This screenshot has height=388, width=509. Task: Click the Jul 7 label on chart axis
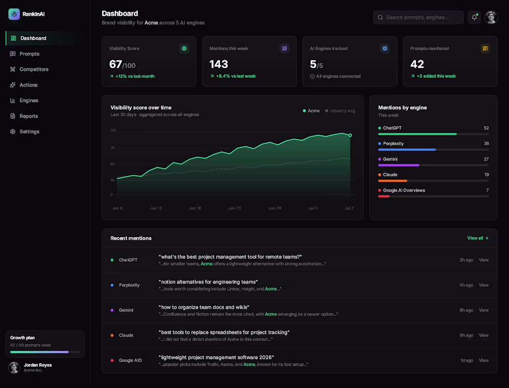(x=349, y=208)
